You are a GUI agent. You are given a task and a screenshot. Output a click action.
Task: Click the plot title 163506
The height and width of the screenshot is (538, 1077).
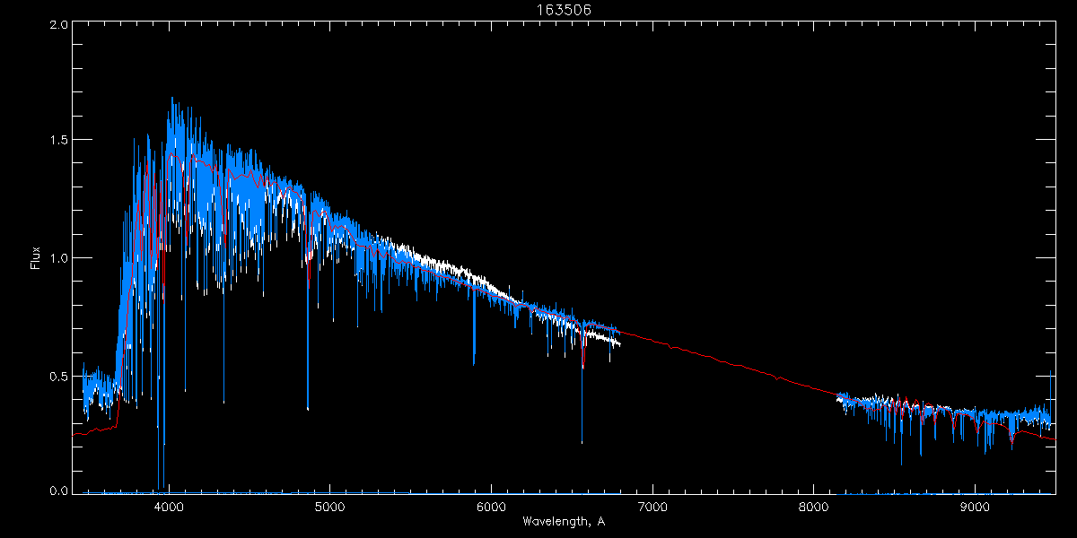click(564, 10)
